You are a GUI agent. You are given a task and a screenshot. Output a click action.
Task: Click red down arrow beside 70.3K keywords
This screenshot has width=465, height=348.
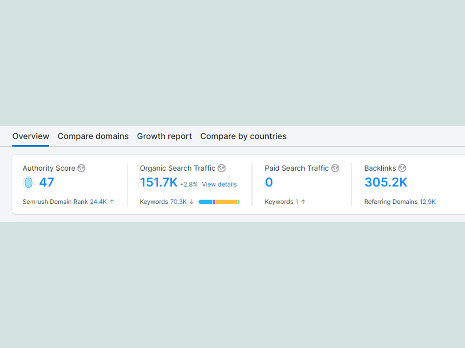pos(192,202)
